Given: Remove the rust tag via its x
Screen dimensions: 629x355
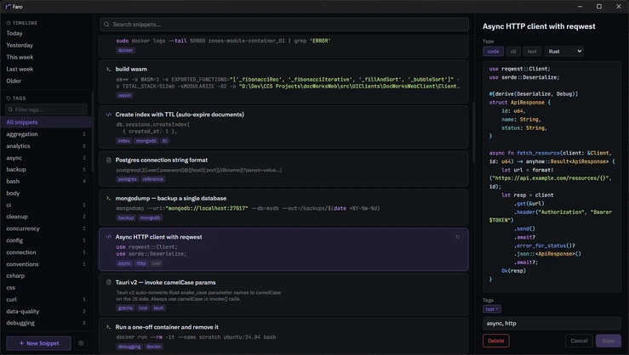Looking at the screenshot, I should [496, 309].
